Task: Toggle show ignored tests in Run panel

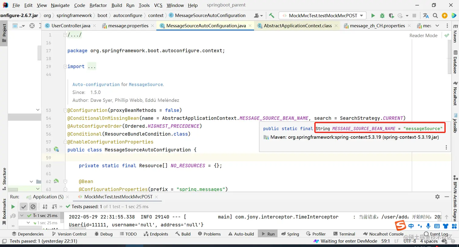Action: click(33, 207)
